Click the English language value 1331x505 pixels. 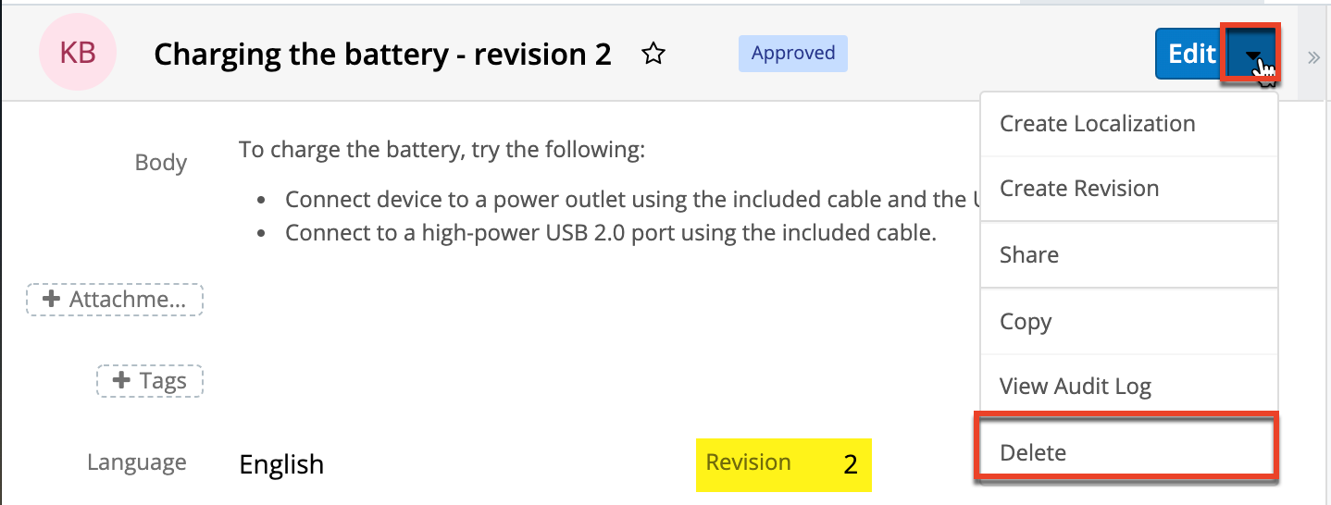(x=281, y=464)
